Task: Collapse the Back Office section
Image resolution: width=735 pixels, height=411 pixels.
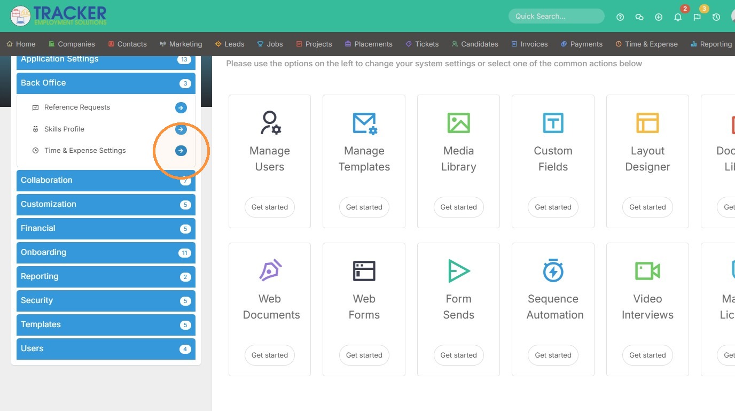Action: pos(106,83)
